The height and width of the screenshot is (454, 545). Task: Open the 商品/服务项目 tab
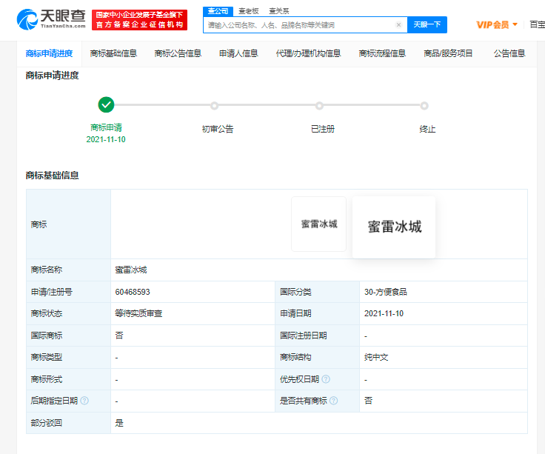tap(448, 53)
